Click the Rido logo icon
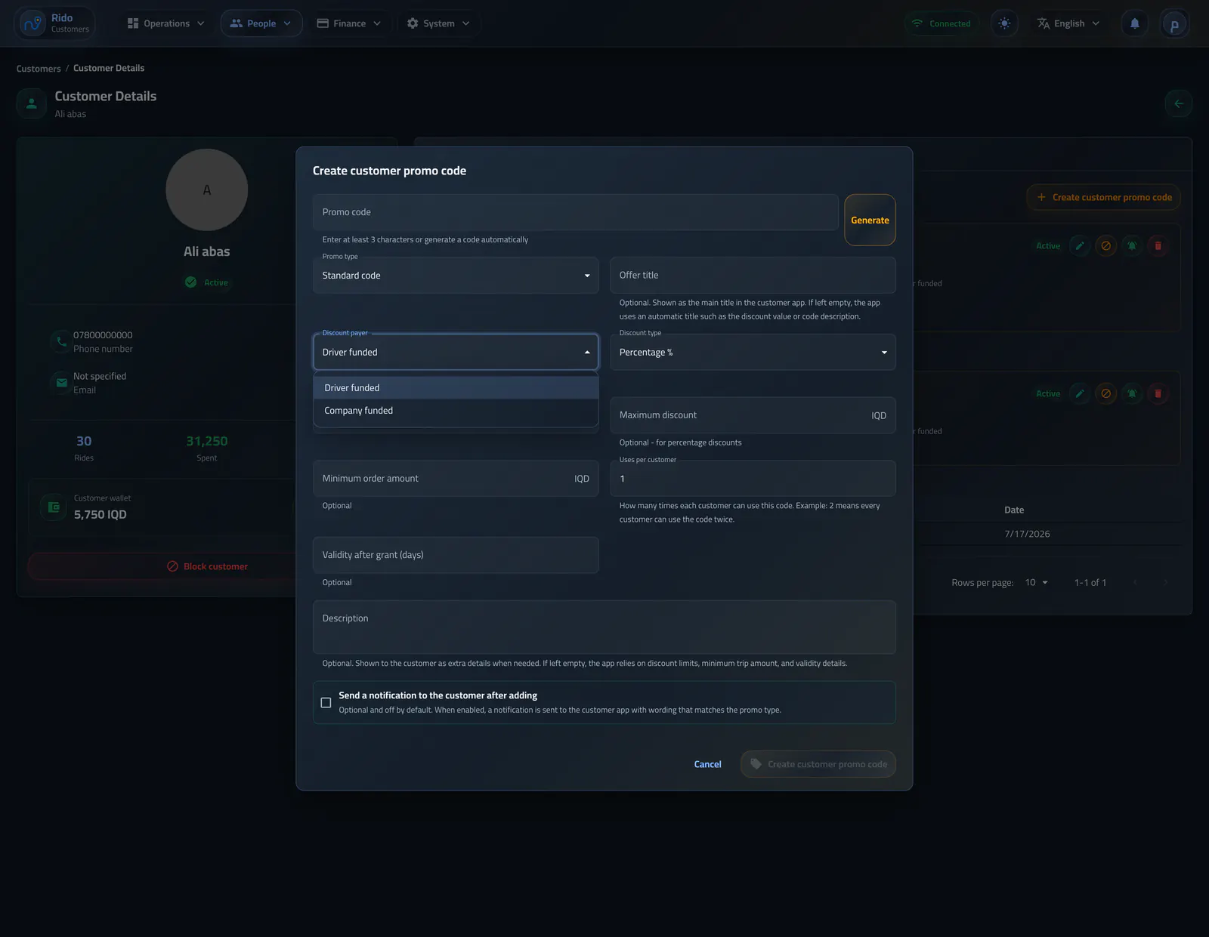 coord(33,23)
